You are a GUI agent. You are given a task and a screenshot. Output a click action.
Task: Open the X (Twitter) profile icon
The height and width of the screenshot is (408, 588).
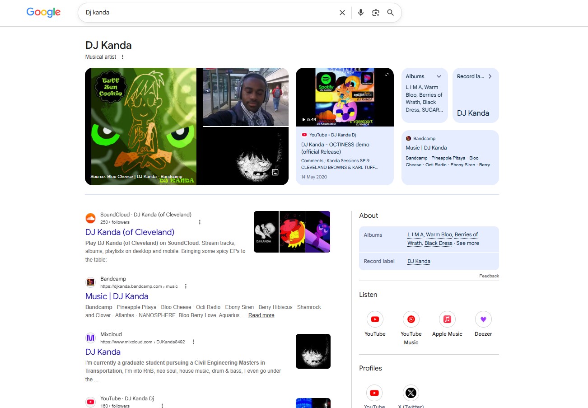point(411,393)
